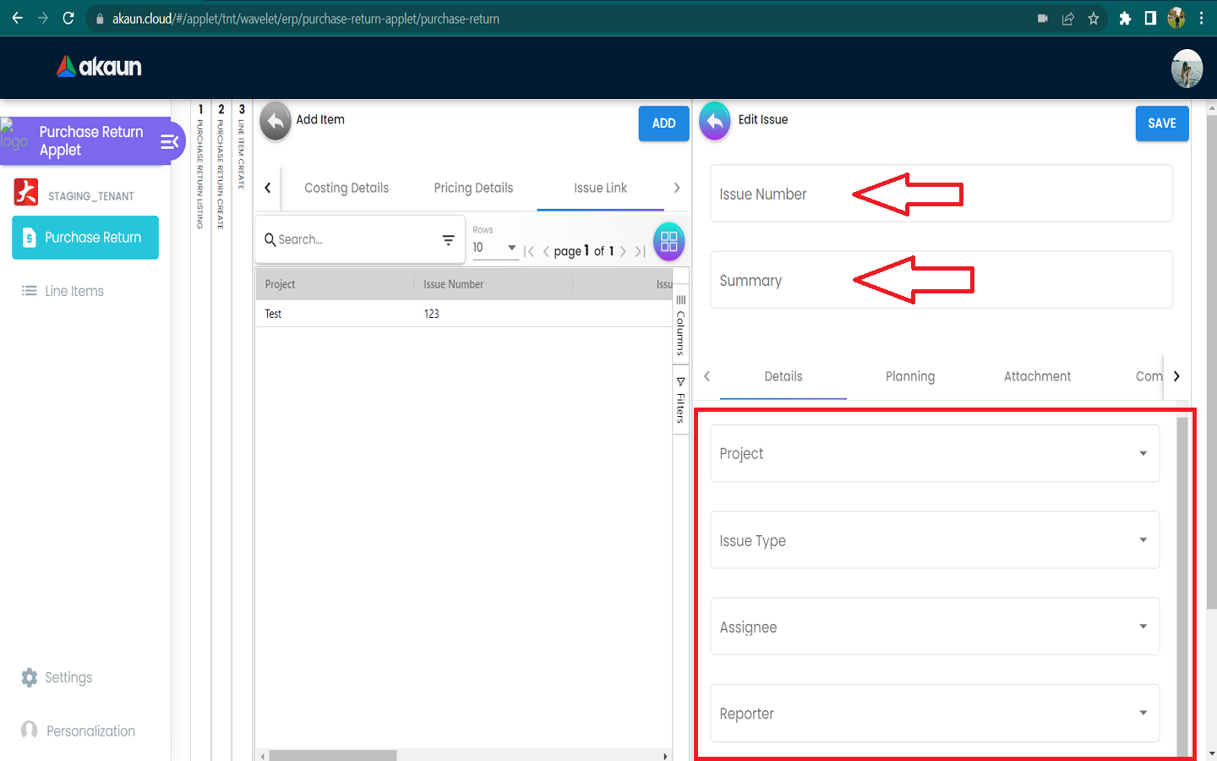Expand the Filters side panel
Viewport: 1217px width, 761px height.
point(680,400)
